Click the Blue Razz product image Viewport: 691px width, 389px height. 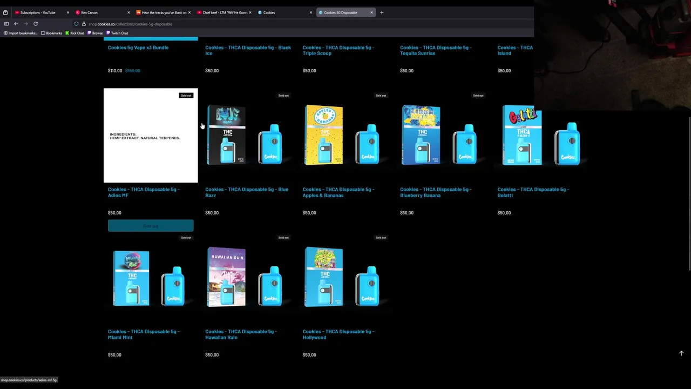[248, 136]
